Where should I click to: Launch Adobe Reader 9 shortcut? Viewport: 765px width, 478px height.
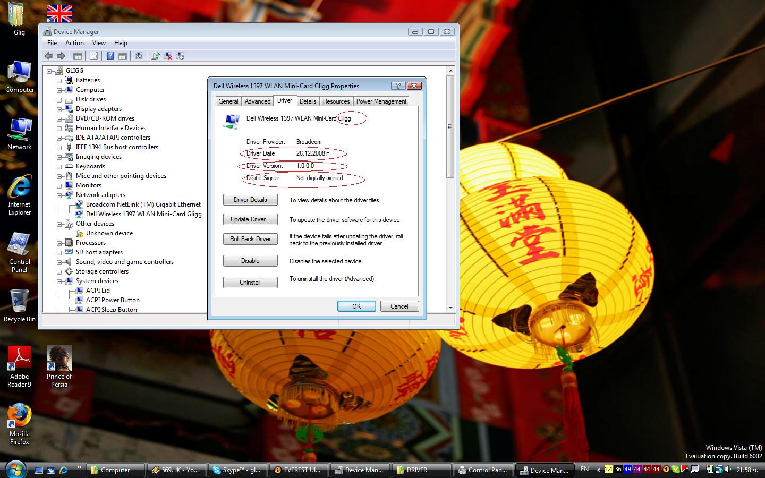tap(20, 366)
